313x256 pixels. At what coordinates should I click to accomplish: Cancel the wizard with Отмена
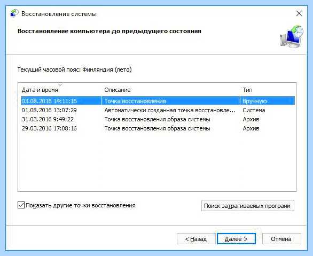[x=281, y=239]
